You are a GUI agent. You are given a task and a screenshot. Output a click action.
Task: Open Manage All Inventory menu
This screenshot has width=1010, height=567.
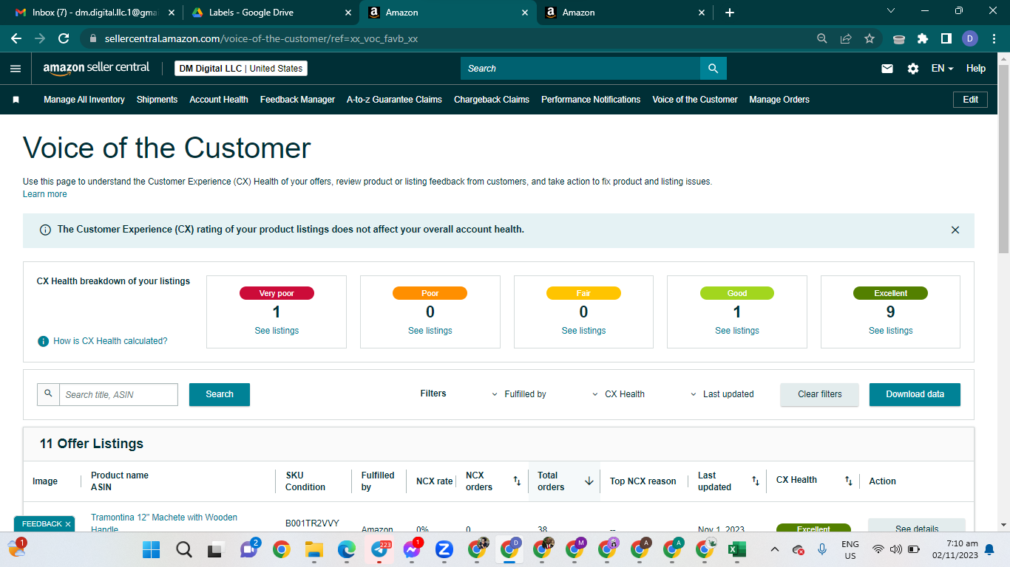point(84,100)
